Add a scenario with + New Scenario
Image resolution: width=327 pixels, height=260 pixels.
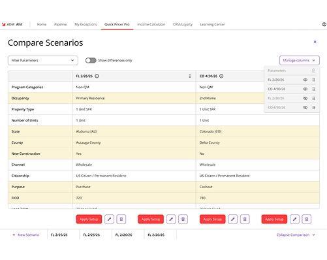click(x=26, y=235)
